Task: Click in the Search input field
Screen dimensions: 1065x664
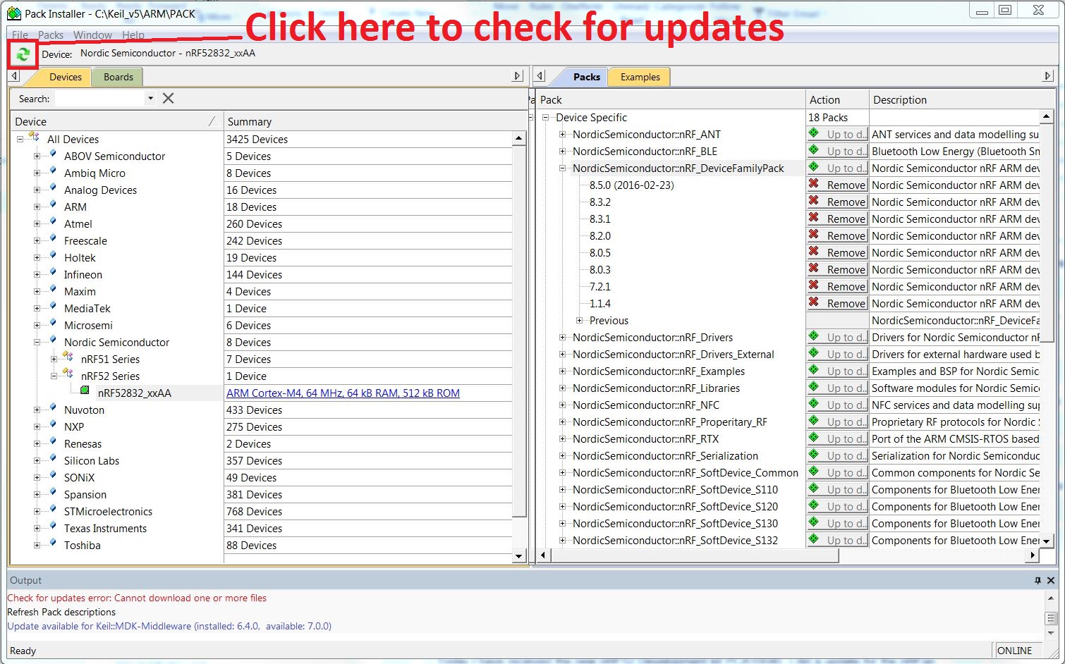Action: tap(100, 99)
